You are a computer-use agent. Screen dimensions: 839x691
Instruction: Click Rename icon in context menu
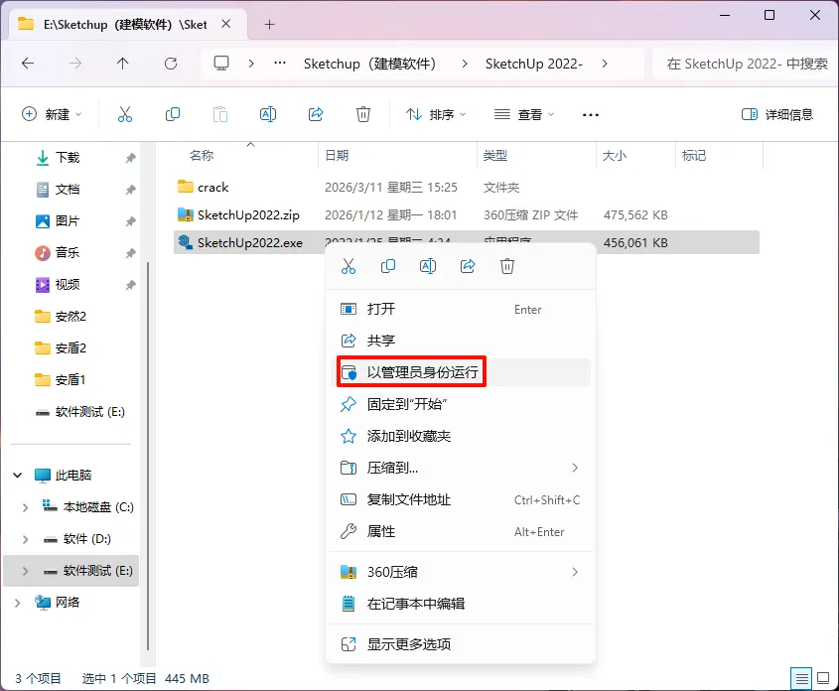[x=428, y=266]
